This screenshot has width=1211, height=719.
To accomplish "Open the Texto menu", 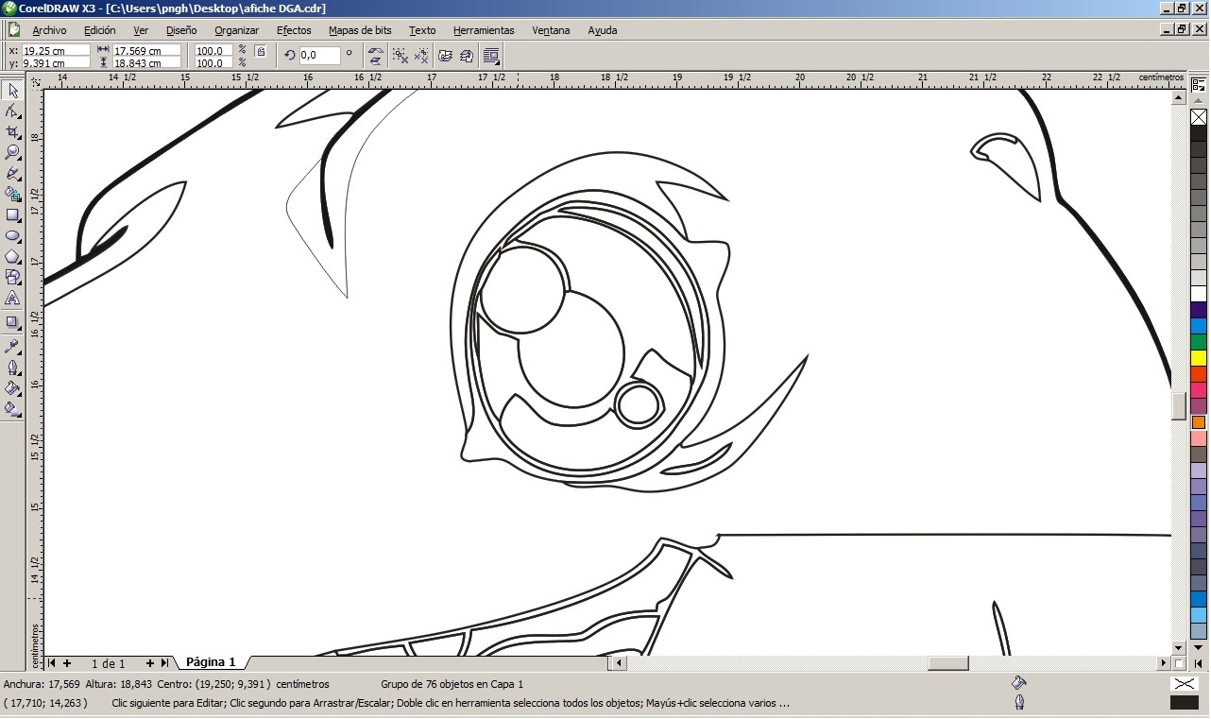I will pyautogui.click(x=422, y=30).
